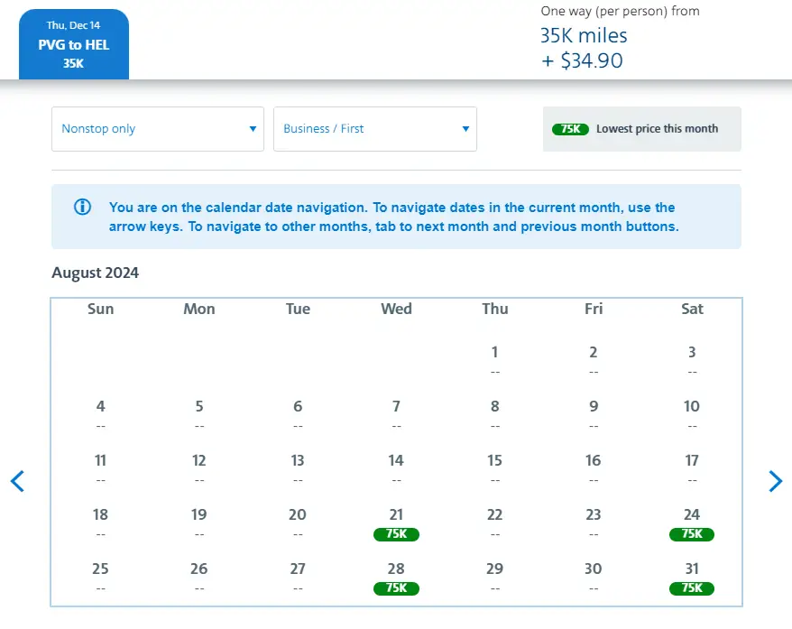Screen dimensions: 792x629
Task: Click the 75K badge under August 31
Action: (692, 588)
